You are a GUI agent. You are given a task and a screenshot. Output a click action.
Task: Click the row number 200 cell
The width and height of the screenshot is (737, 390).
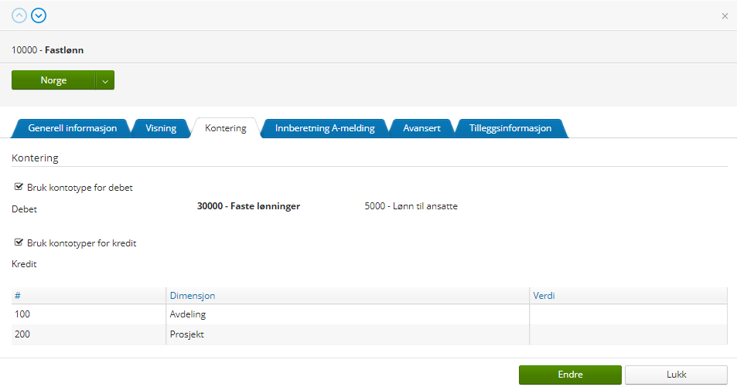[89, 334]
